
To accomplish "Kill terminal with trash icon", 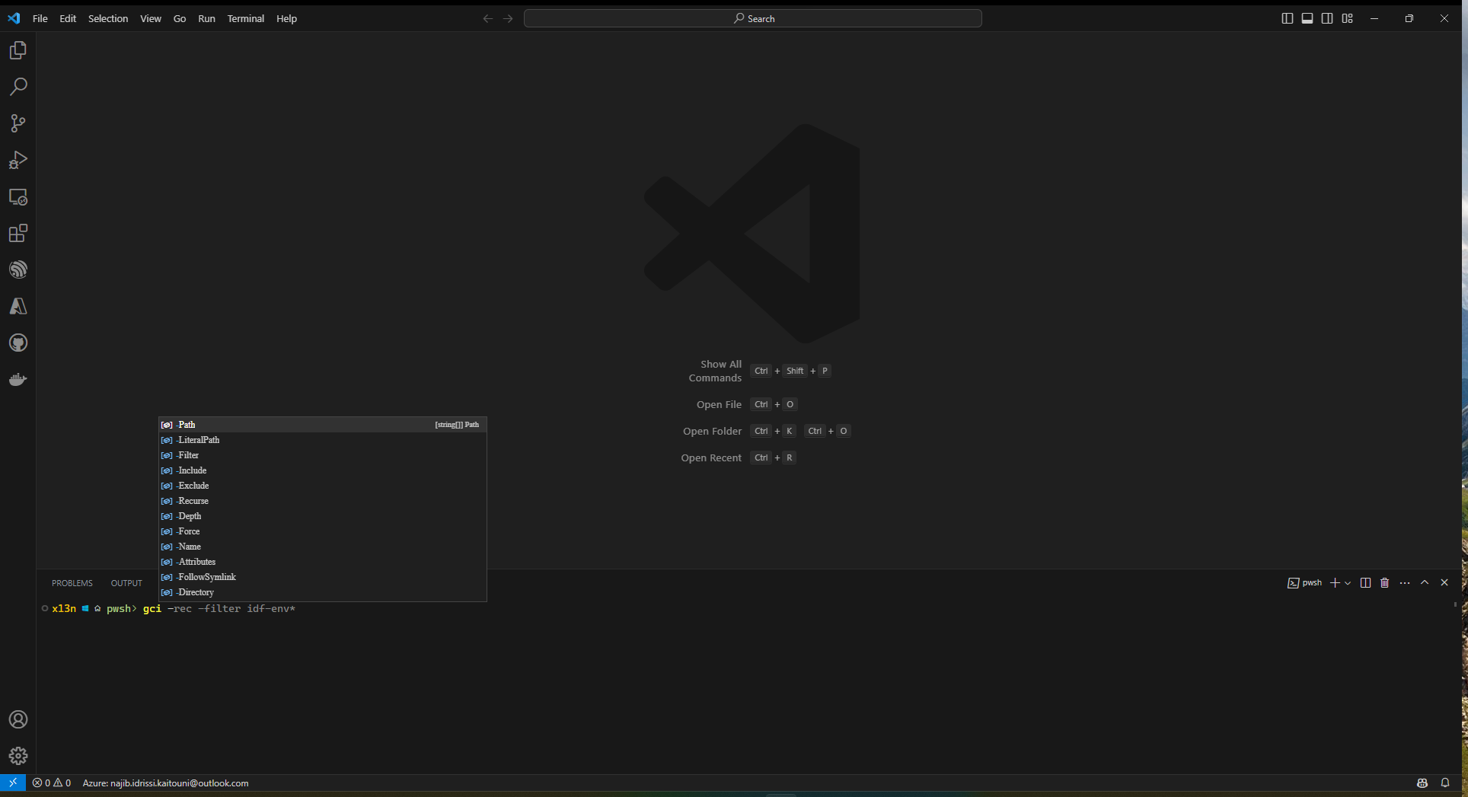I will (1385, 583).
